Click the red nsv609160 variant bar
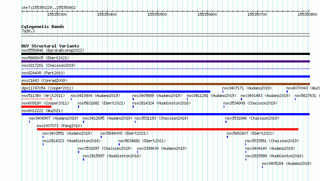 (36, 107)
